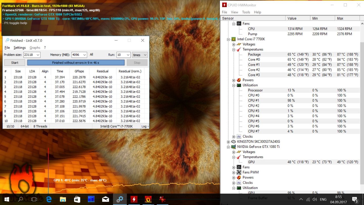
Task: Open the Graphs menu in LinX
Action: (x=35, y=48)
